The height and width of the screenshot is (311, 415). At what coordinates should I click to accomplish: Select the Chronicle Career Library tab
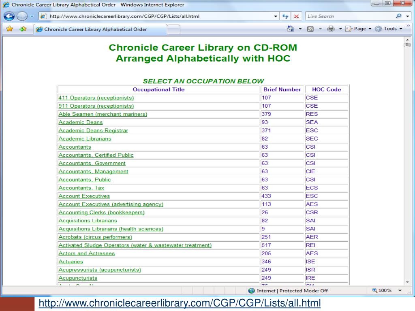101,29
